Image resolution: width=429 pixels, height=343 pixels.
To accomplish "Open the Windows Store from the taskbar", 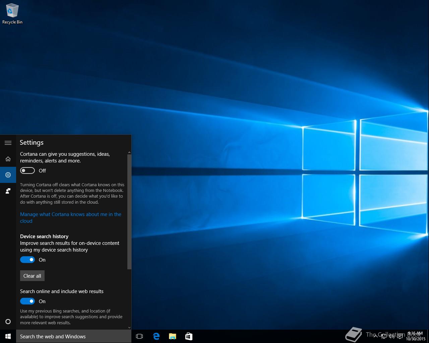I will 189,336.
